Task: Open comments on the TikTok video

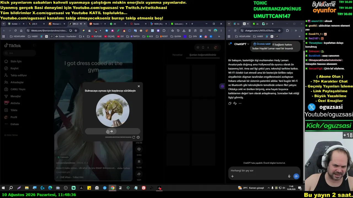Action: (139, 149)
